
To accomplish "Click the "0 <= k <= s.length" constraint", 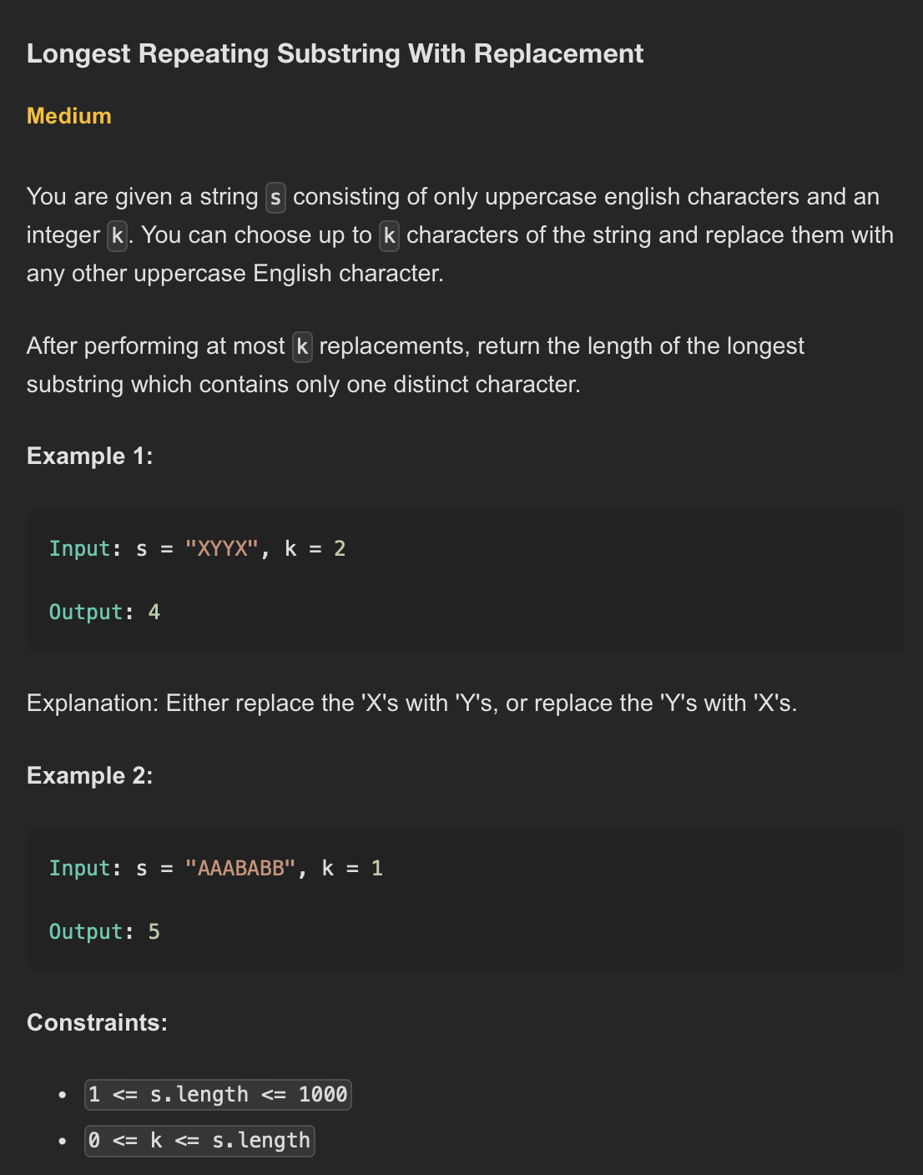I will click(x=199, y=1141).
